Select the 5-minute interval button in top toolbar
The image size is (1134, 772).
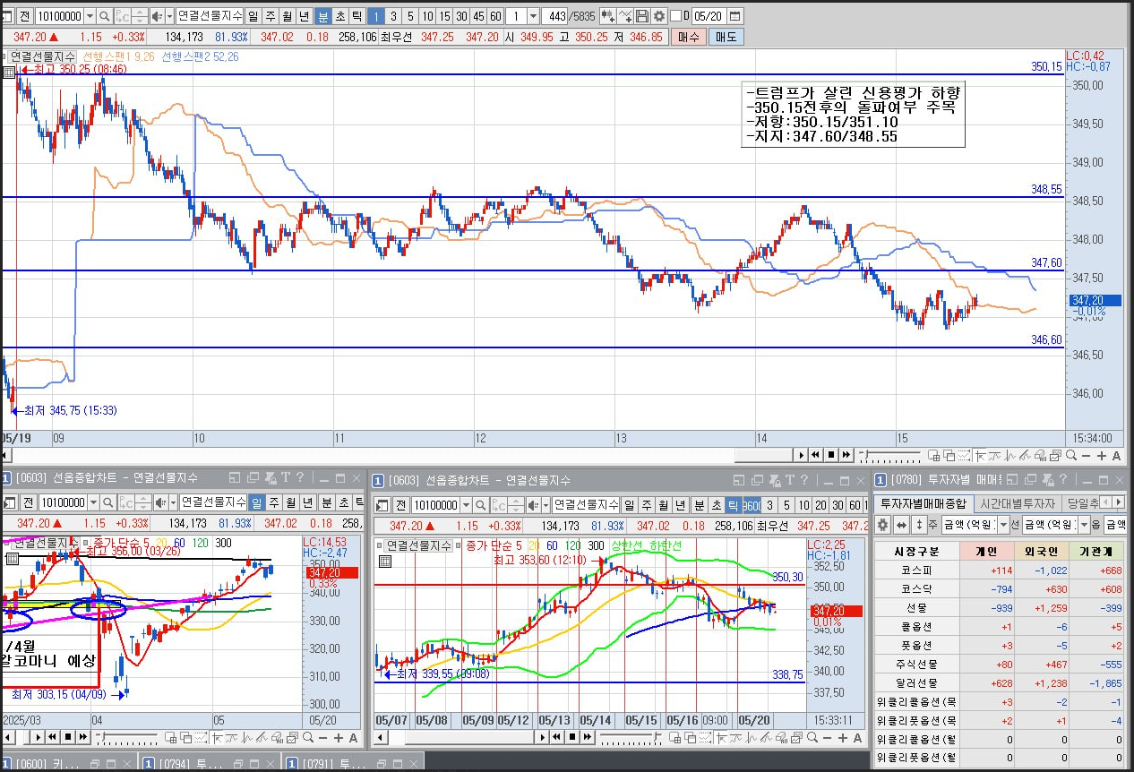pyautogui.click(x=409, y=16)
